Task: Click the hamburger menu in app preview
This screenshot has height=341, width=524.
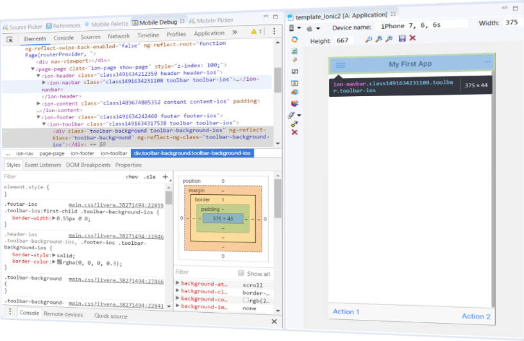Action: 341,65
